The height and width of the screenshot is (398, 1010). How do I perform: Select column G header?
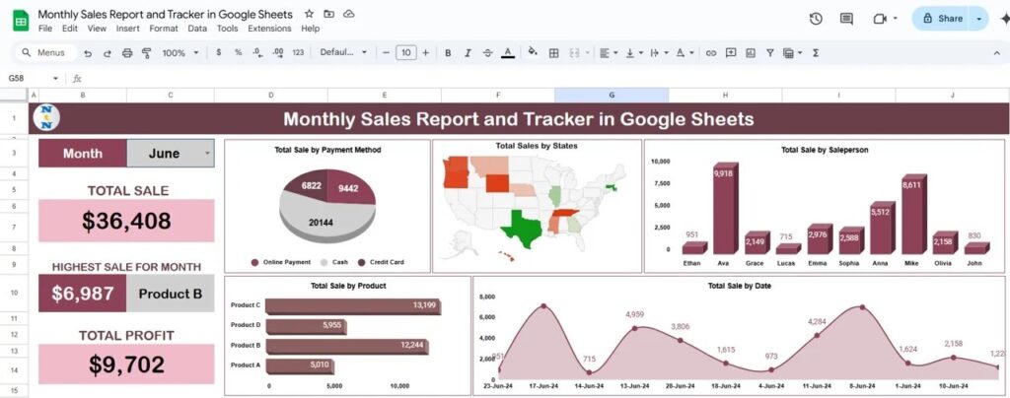(x=612, y=96)
